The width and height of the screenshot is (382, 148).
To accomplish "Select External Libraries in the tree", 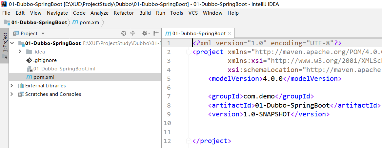I will (45, 86).
